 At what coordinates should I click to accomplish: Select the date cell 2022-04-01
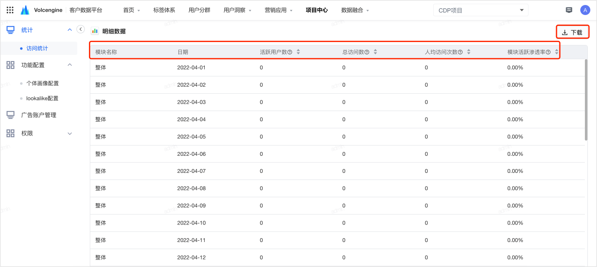191,67
